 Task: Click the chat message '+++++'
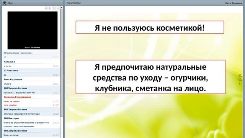click(x=8, y=66)
